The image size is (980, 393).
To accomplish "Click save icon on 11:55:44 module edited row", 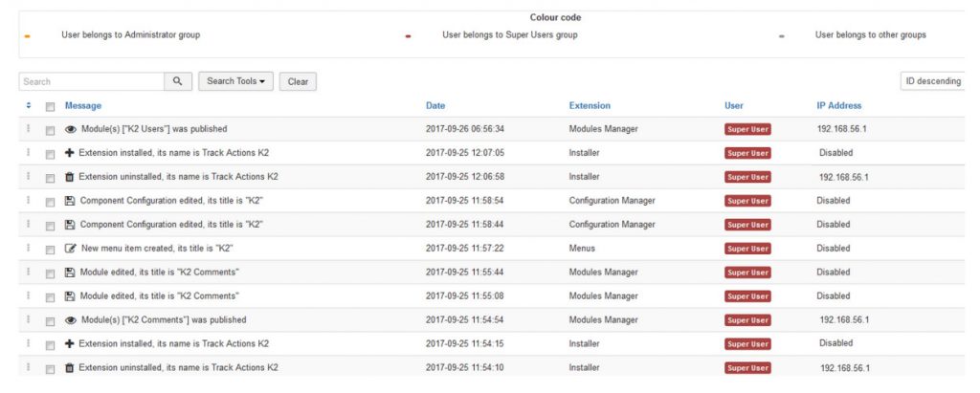I will point(70,273).
